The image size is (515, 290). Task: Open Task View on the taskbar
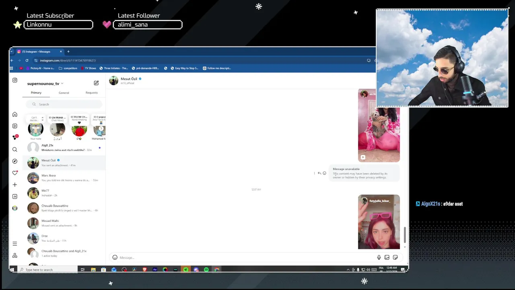click(82, 269)
